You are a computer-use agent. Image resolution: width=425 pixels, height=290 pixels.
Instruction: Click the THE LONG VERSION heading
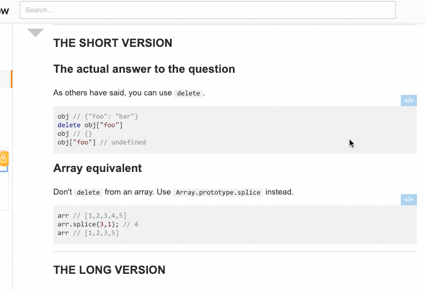pyautogui.click(x=109, y=270)
